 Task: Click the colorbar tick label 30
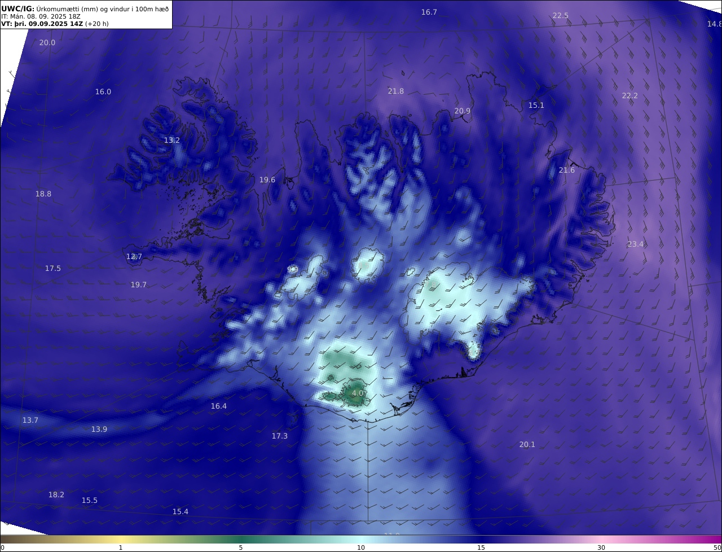point(601,547)
